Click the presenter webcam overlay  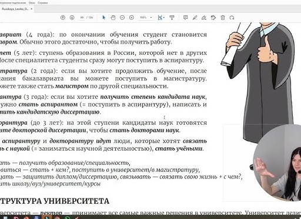tap(277, 163)
